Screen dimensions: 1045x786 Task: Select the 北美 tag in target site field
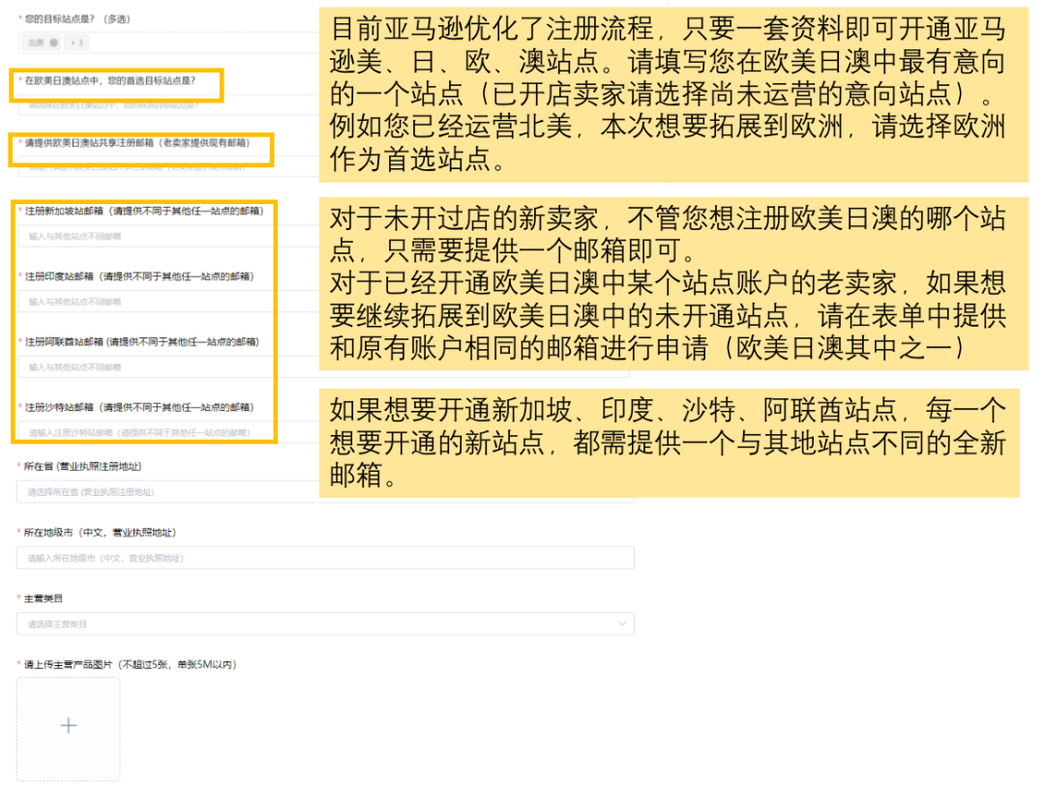coord(37,43)
